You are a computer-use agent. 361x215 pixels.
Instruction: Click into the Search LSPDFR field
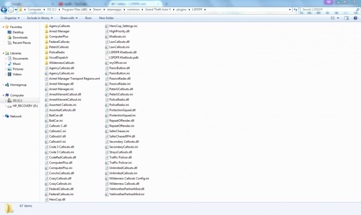tap(328, 9)
